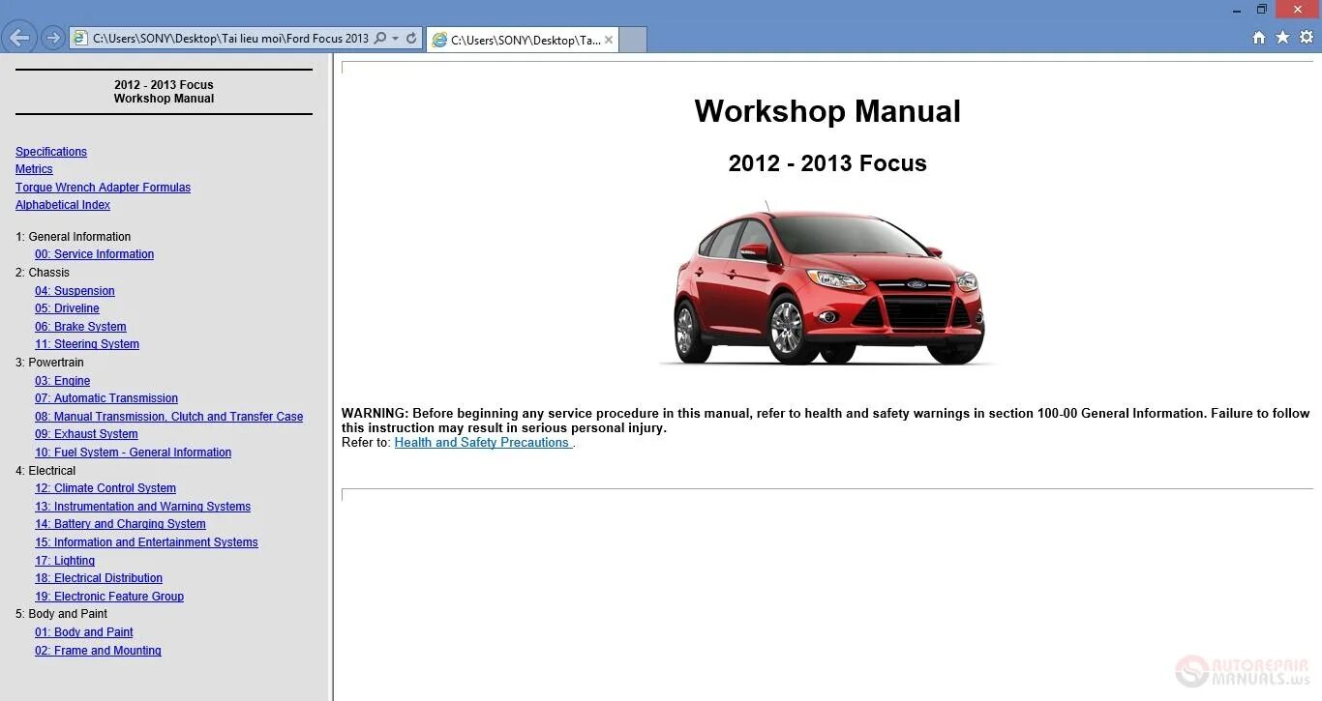Open 11: Steering System section
The height and width of the screenshot is (701, 1322).
pyautogui.click(x=87, y=344)
